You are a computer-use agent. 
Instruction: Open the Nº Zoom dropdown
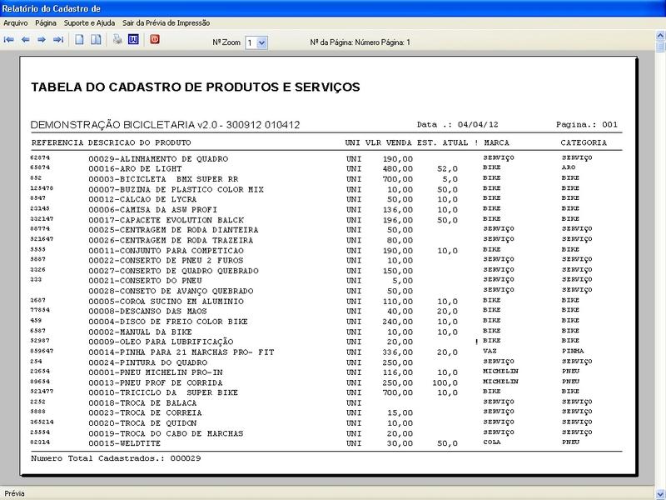[262, 42]
